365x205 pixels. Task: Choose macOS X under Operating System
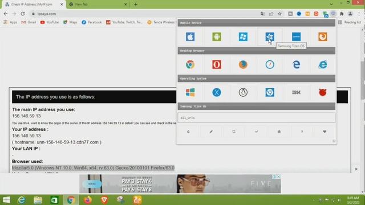(x=217, y=92)
